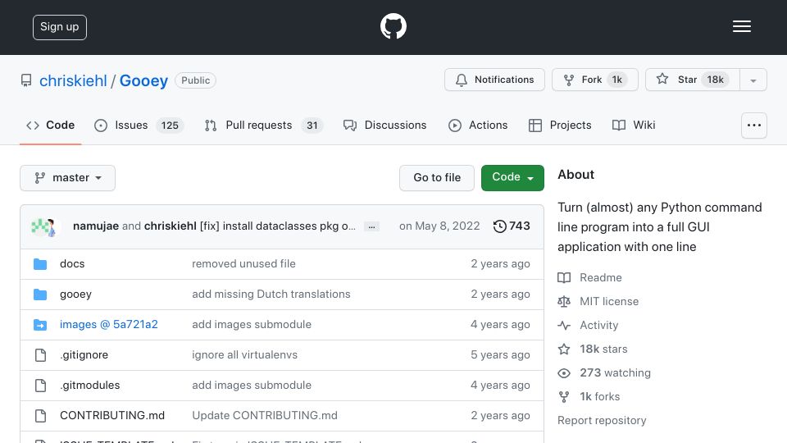787x443 pixels.
Task: Open 'Update CONTRIBUTING.md' commit message
Action: pyautogui.click(x=265, y=415)
